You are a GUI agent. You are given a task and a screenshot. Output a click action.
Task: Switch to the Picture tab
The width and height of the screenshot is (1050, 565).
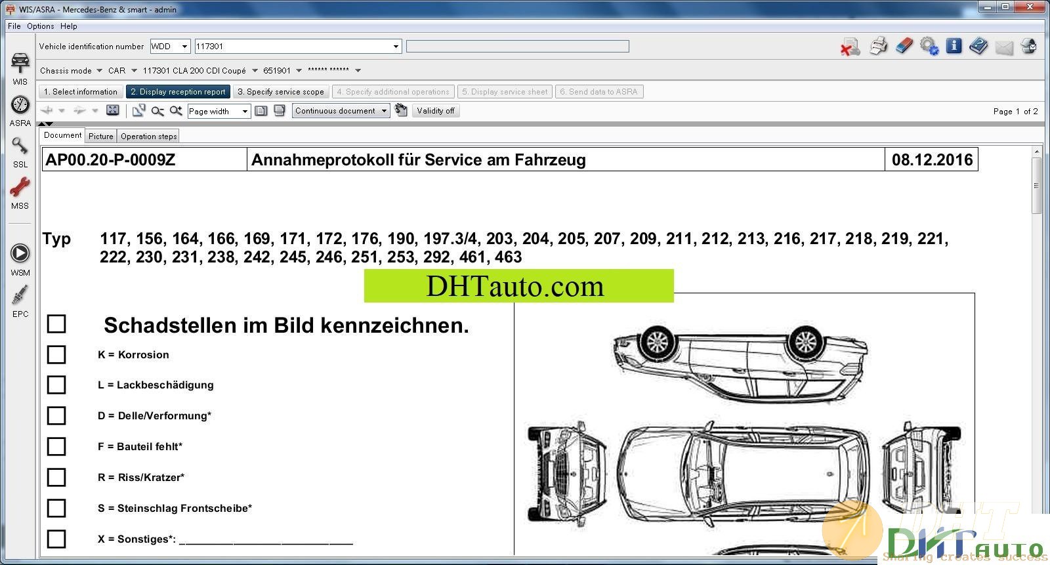coord(101,136)
